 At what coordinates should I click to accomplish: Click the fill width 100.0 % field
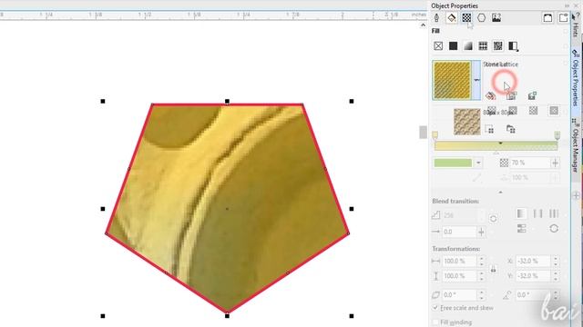click(459, 261)
